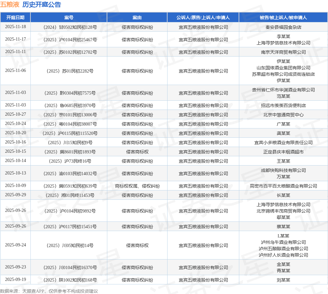Click case number (2025)沪0104民初9892号
Viewport: 328px width, 294px height.
click(x=70, y=211)
